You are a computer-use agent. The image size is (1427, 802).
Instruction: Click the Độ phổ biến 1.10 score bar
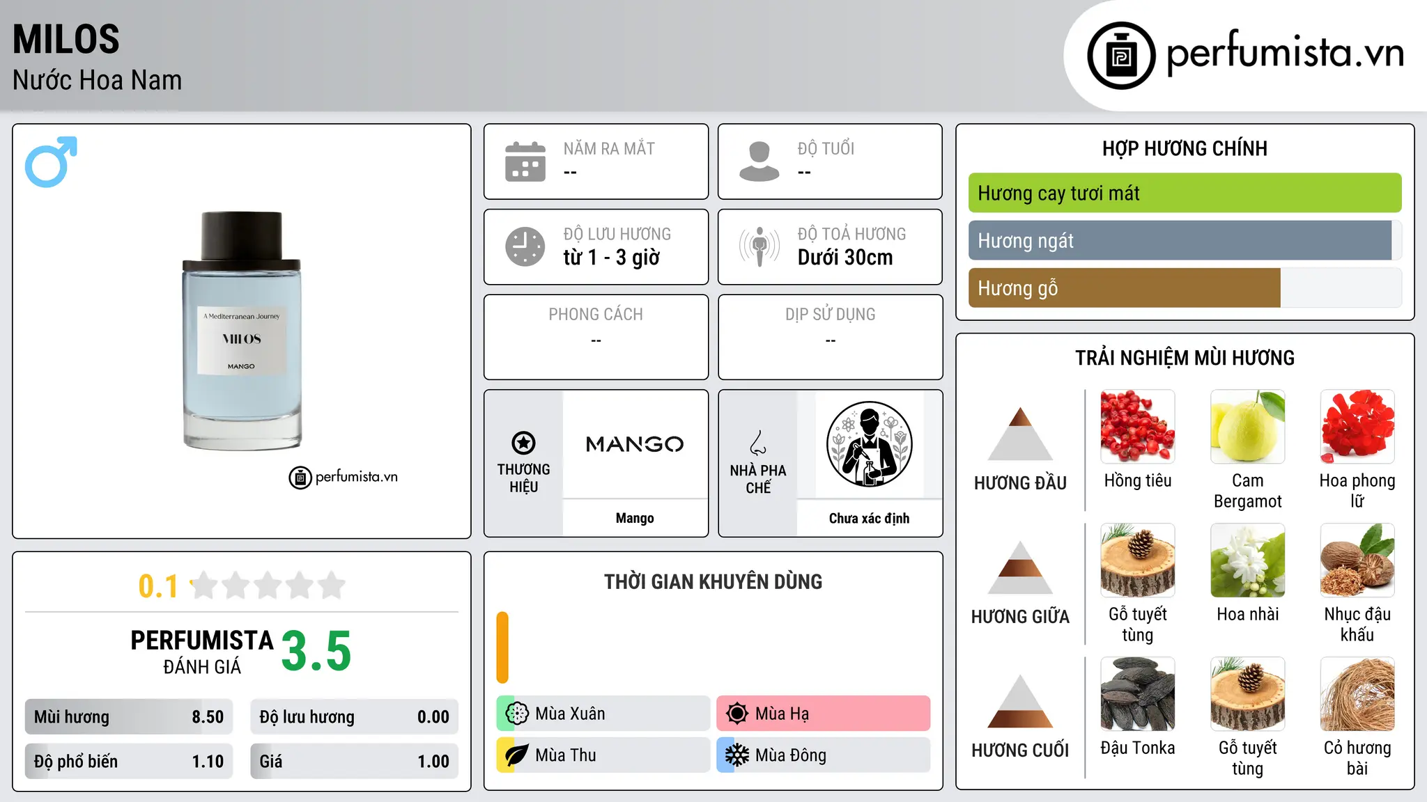[x=129, y=762]
